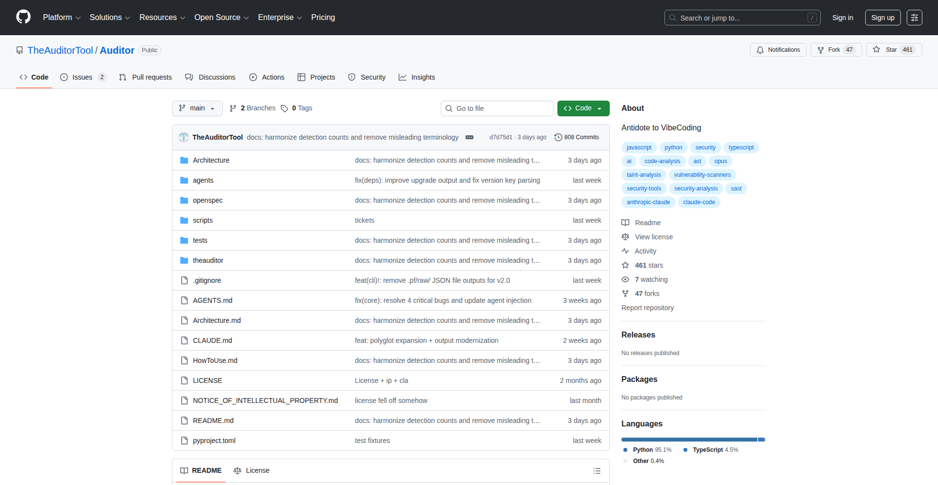
Task: Click the Sign up button
Action: pos(882,18)
